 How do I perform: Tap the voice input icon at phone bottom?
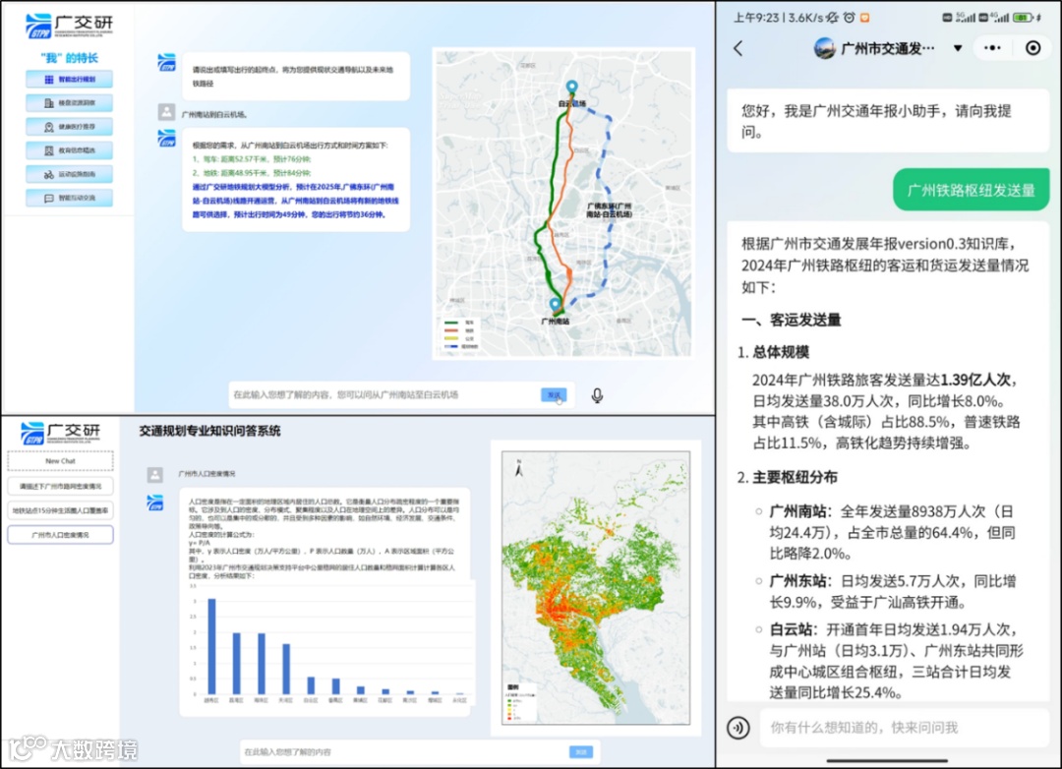pos(738,728)
